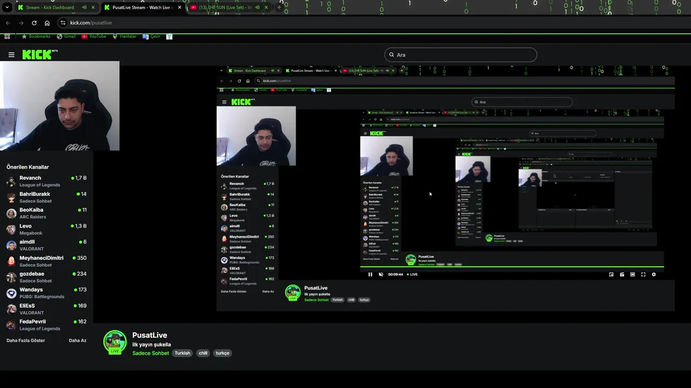Screen dimensions: 691x388
Task: Toggle the hamburger menu beside the main Kick logo
Action: 11,54
